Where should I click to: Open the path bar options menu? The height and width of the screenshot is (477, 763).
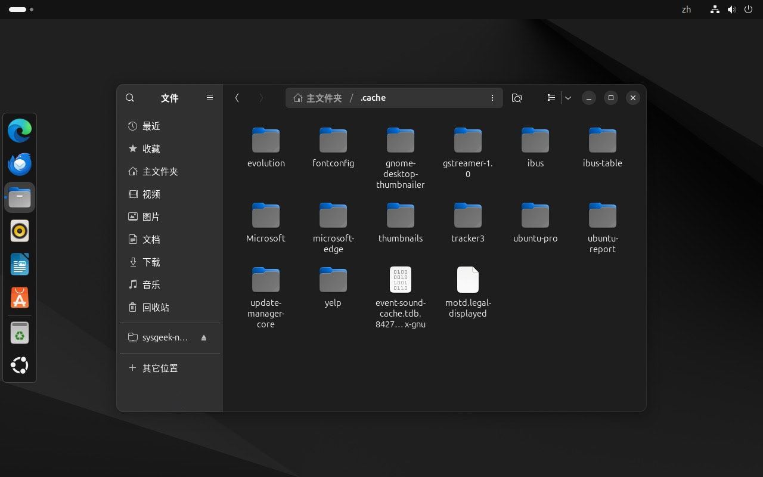coord(492,98)
